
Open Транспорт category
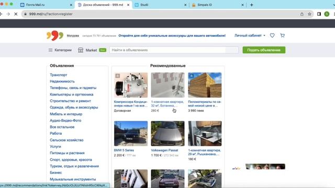tap(58, 75)
